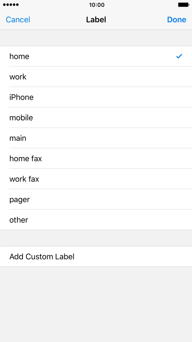
Task: Tap the signal strength dots
Action: pyautogui.click(x=10, y=5)
